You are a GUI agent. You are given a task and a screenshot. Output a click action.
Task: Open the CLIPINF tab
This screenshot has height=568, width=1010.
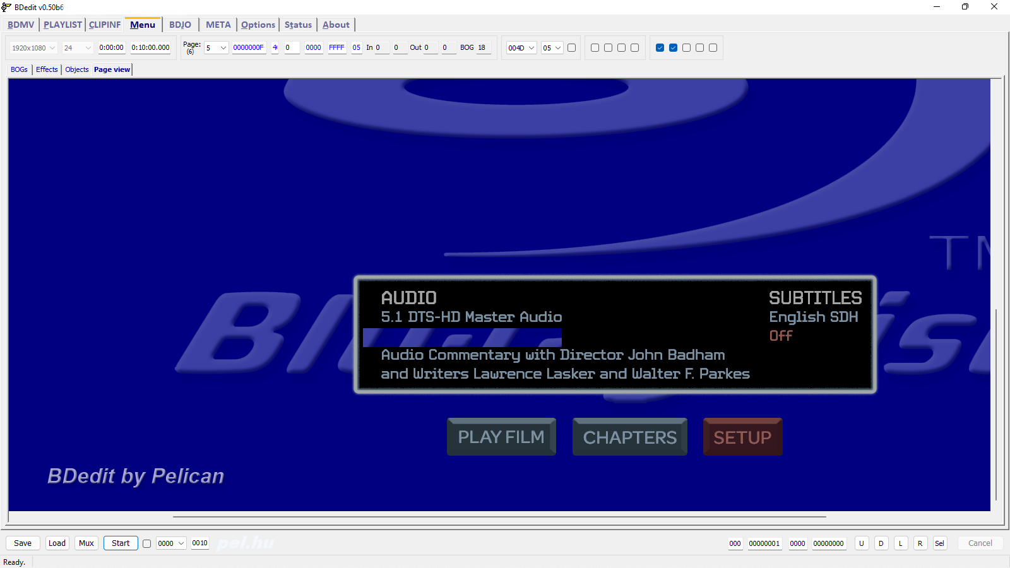[x=105, y=25]
